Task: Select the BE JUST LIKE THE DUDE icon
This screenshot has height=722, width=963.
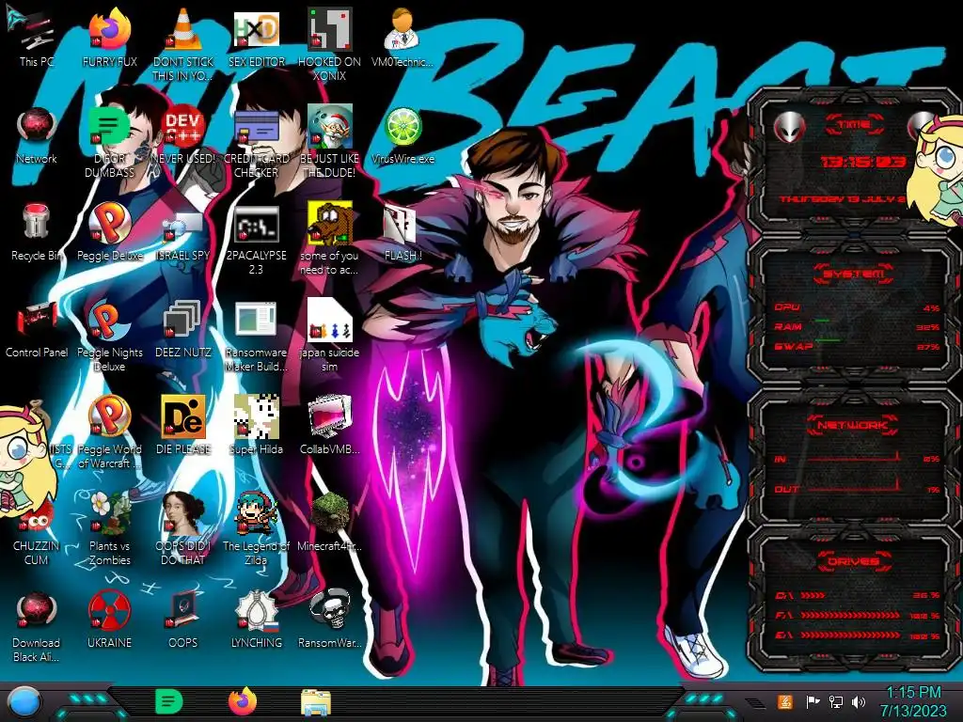Action: click(x=329, y=141)
